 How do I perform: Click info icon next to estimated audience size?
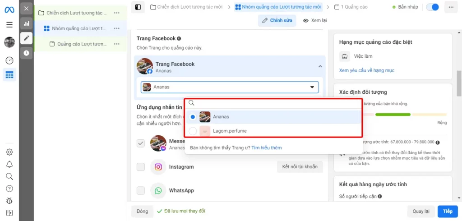[x=438, y=143]
